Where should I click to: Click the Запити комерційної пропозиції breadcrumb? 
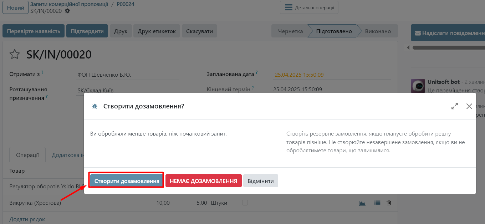pyautogui.click(x=69, y=4)
